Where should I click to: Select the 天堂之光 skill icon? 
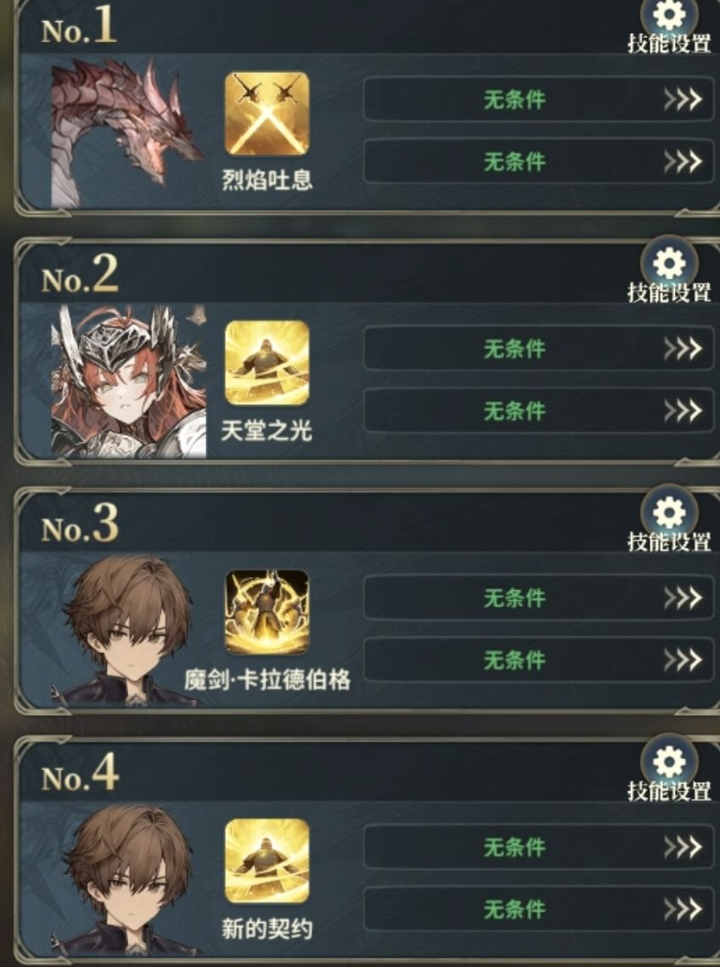tap(267, 363)
